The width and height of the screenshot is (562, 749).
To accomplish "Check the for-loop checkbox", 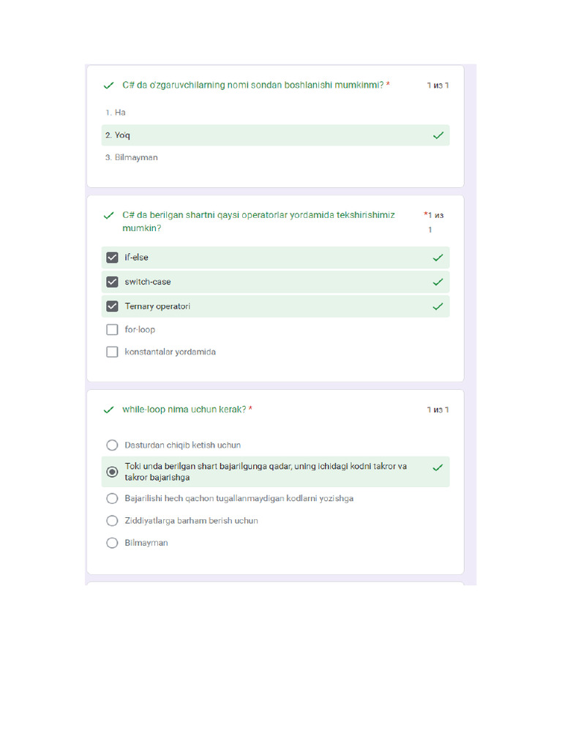I will (112, 330).
